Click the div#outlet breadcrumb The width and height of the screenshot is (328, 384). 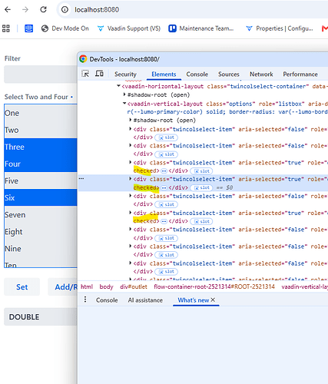pos(134,286)
